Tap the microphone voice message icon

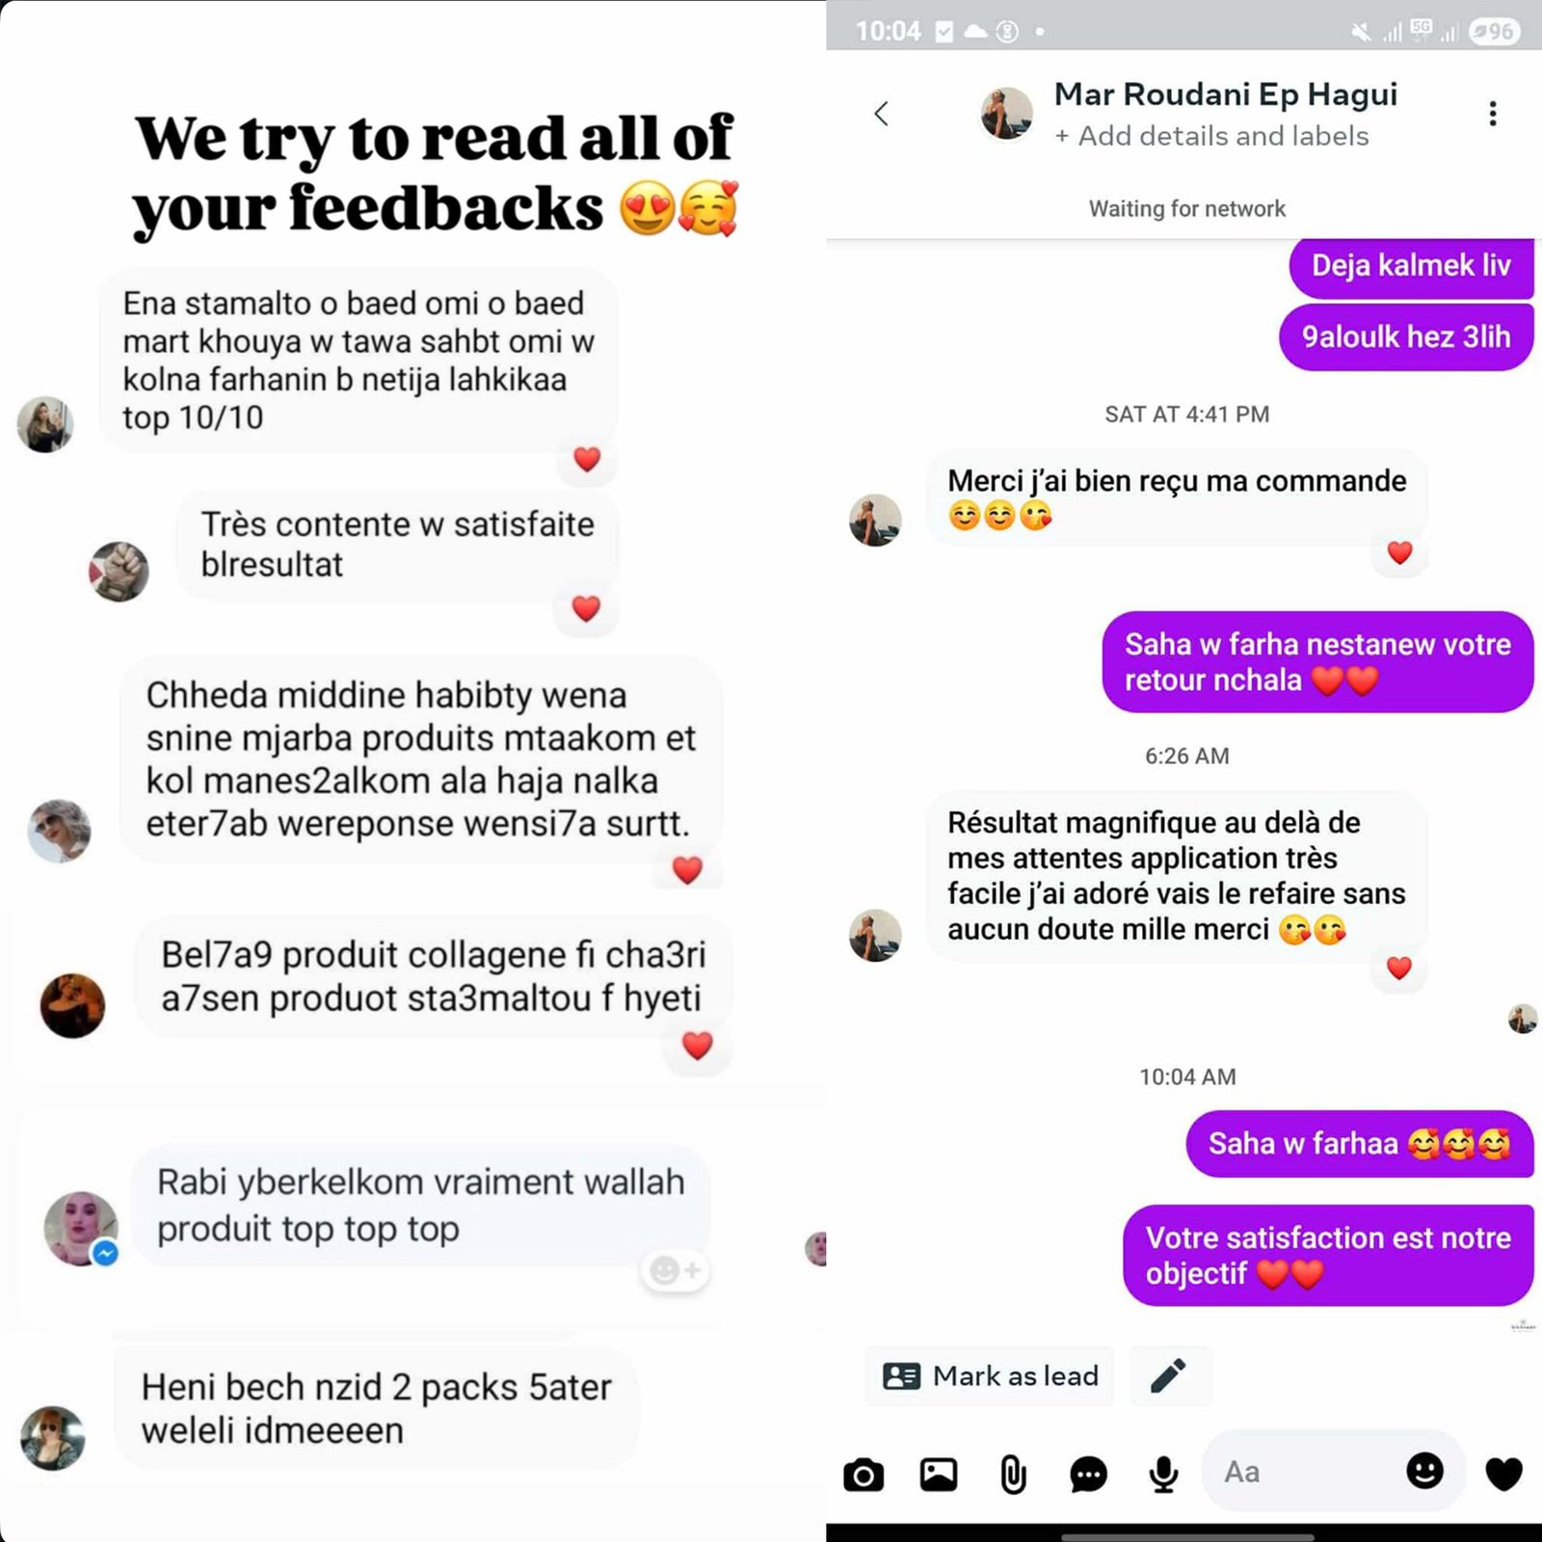click(x=1163, y=1475)
